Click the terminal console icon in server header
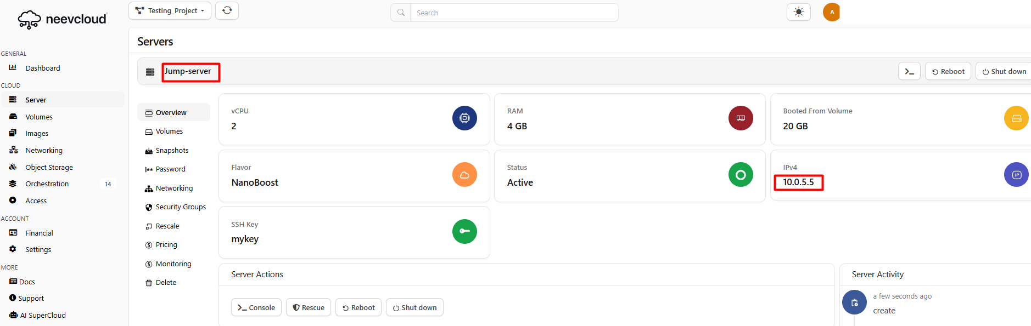The width and height of the screenshot is (1031, 326). [909, 72]
